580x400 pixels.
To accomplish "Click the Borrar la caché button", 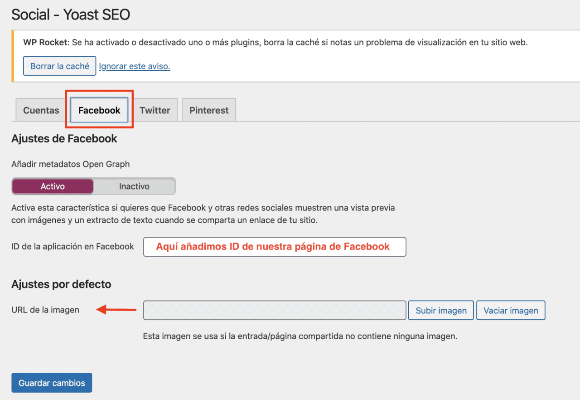I will coord(59,66).
